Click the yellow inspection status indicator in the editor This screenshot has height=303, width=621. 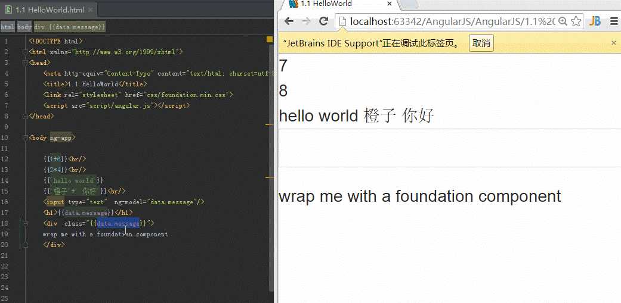269,39
